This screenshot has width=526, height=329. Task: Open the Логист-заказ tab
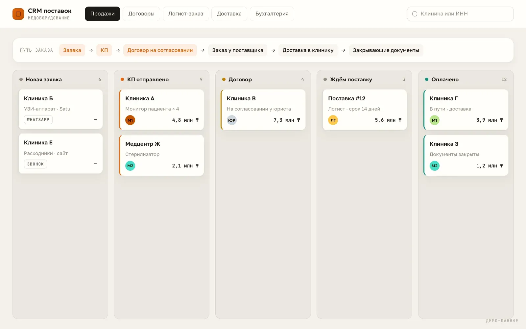click(186, 14)
